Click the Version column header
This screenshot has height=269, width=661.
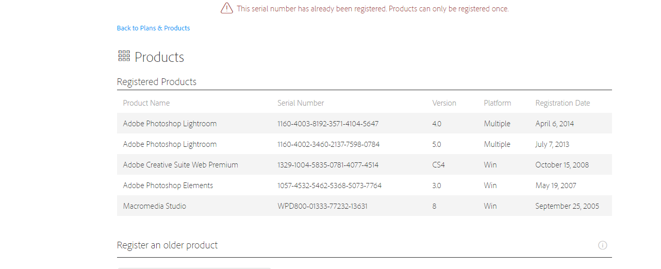tap(444, 103)
